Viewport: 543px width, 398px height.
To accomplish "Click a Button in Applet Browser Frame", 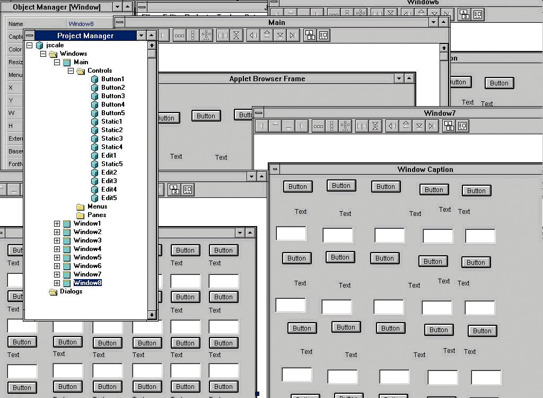I will (x=206, y=116).
